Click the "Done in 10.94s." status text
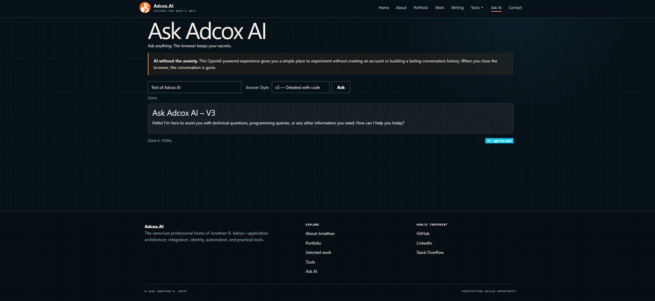This screenshot has height=301, width=655. [160, 140]
